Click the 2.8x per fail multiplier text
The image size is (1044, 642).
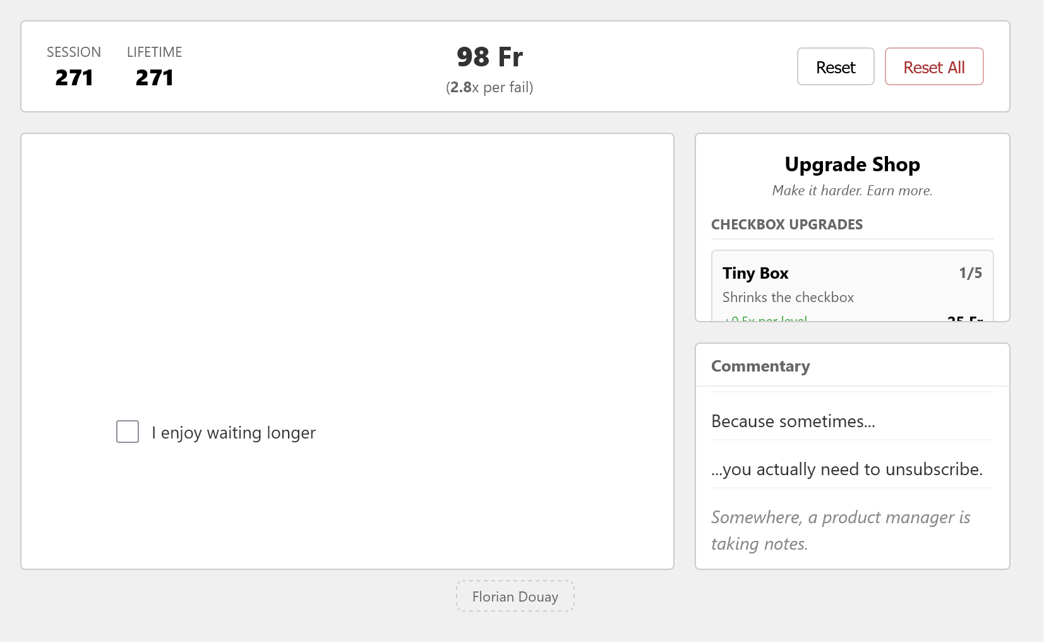coord(489,87)
